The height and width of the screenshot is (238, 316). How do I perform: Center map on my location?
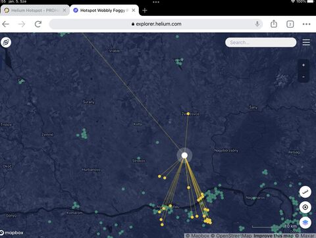(x=305, y=207)
